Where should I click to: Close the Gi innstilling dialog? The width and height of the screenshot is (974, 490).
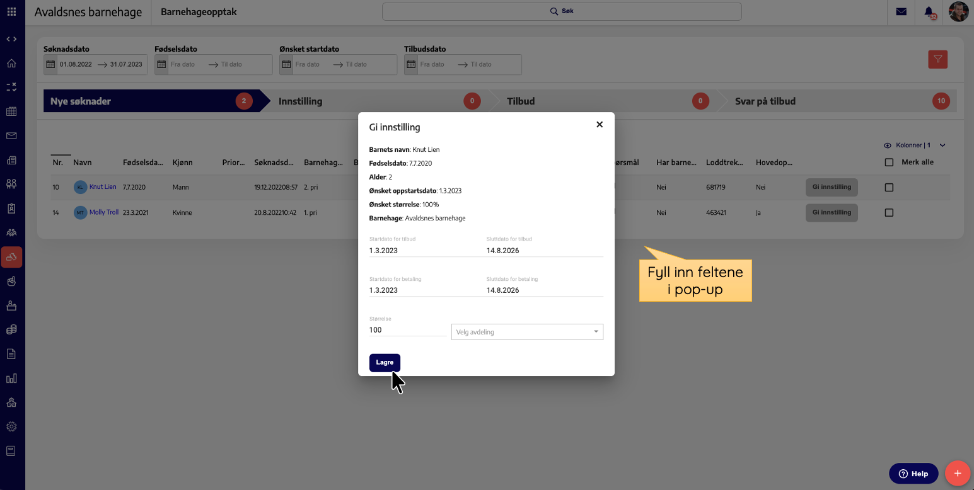click(600, 125)
